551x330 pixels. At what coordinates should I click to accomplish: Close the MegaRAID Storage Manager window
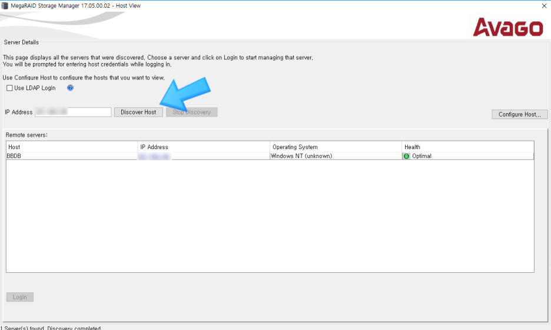(544, 6)
